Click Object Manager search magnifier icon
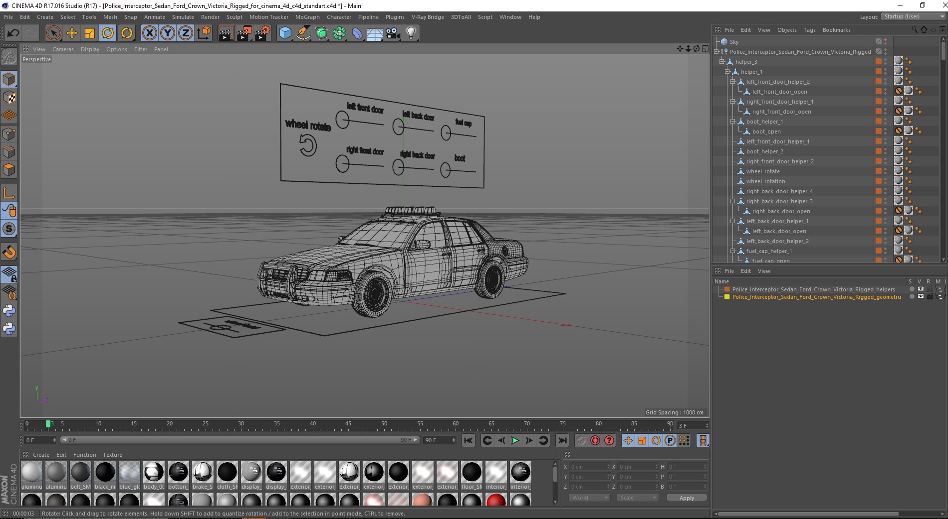 tap(915, 30)
